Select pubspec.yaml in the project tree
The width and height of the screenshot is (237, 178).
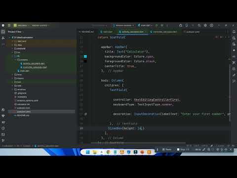24,112
